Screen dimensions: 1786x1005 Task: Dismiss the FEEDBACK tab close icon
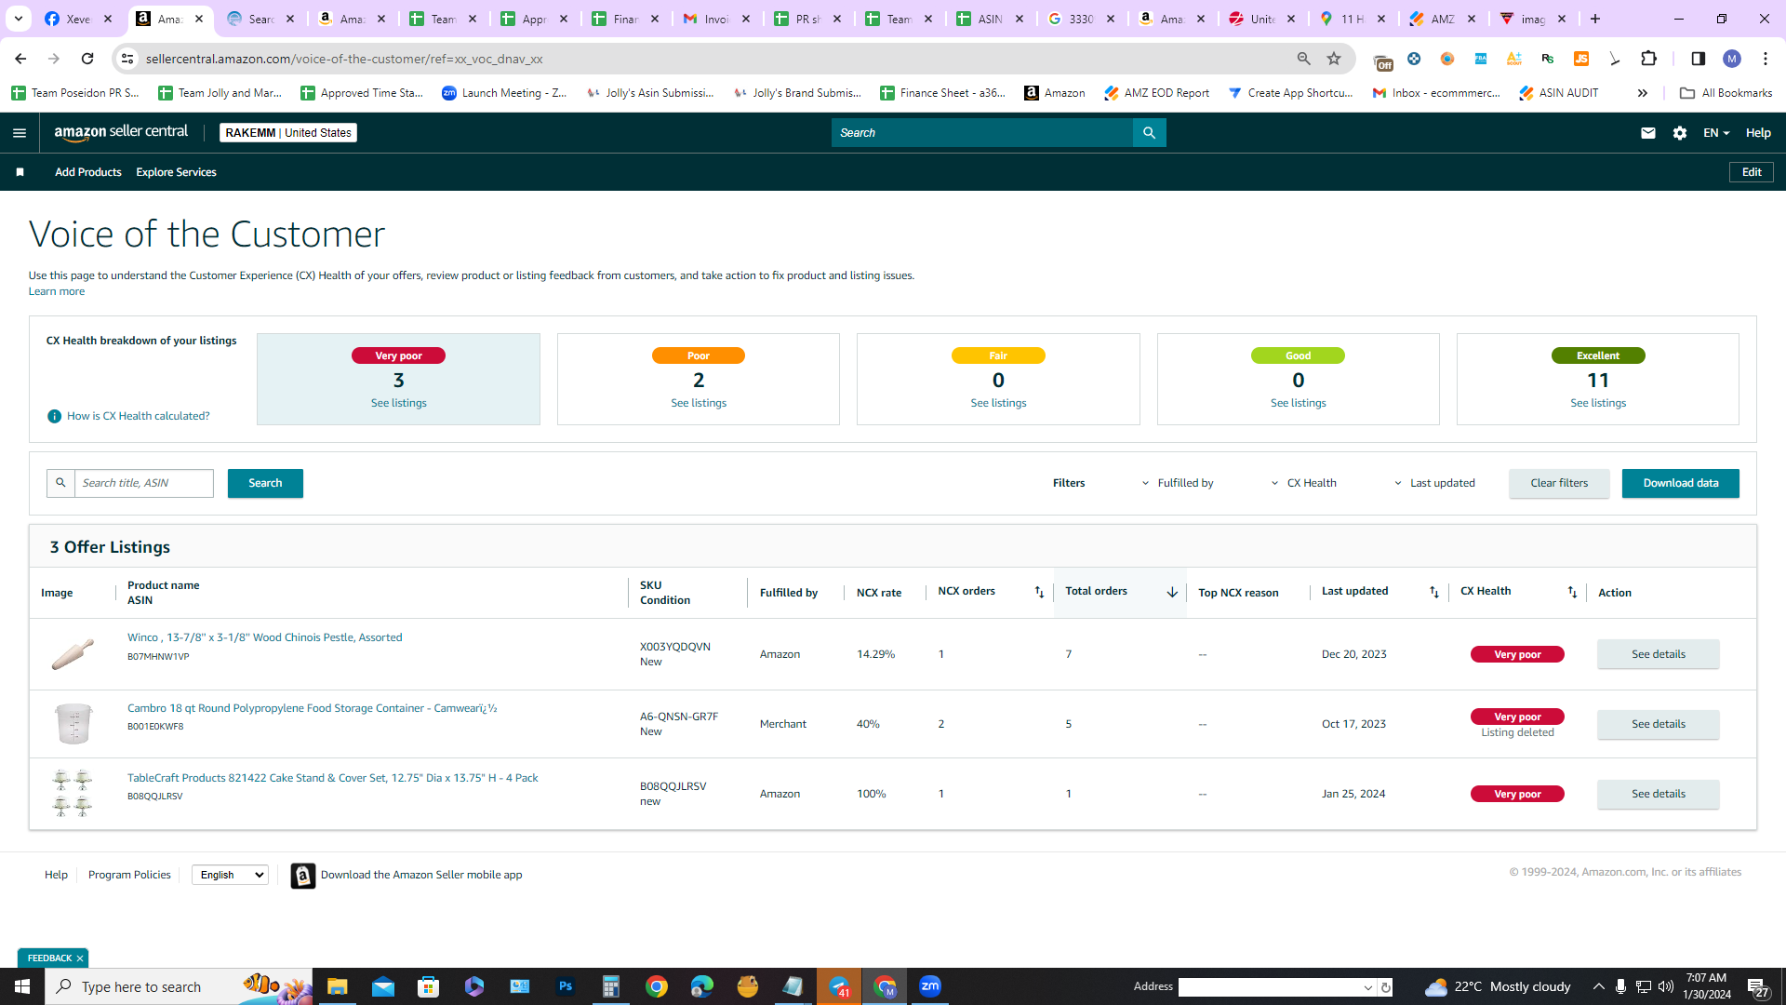coord(80,958)
